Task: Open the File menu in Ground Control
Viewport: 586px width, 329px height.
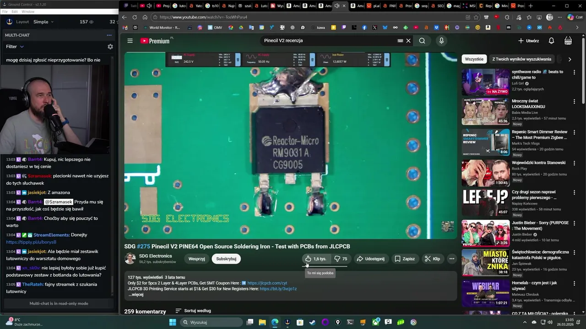Action: click(5, 11)
